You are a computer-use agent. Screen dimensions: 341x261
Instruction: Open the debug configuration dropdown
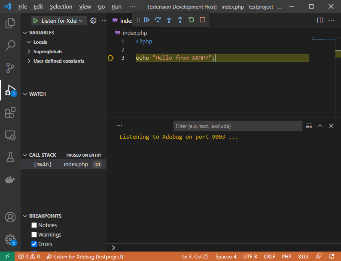(x=59, y=21)
